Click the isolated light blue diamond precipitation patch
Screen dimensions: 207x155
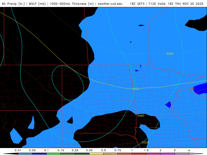click(x=16, y=136)
